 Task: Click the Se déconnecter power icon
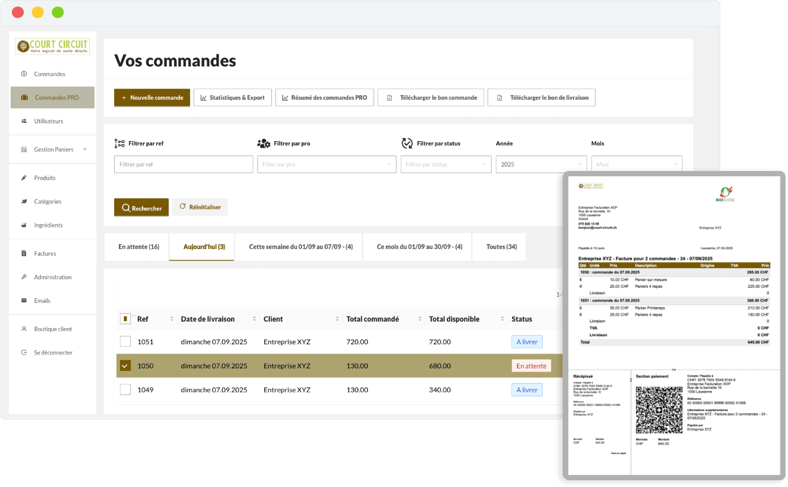[24, 353]
